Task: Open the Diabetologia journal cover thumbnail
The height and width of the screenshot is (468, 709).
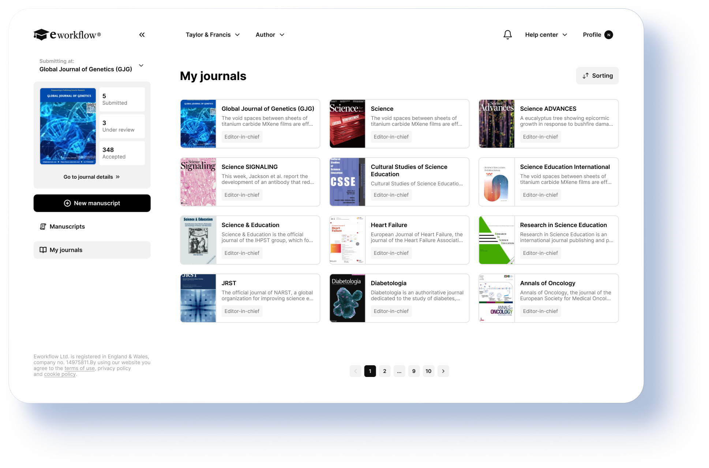Action: (347, 298)
